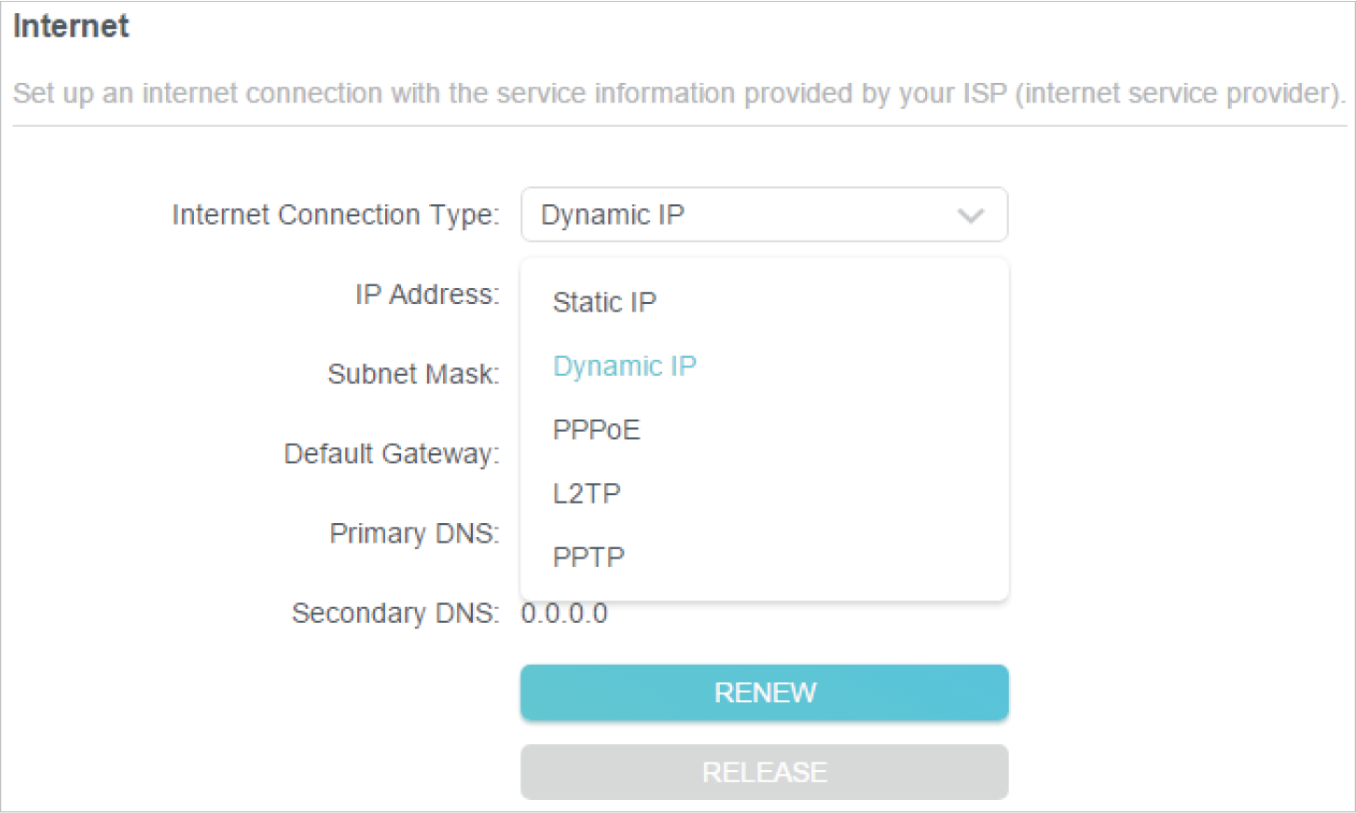This screenshot has height=813, width=1356.
Task: Click the chevron arrow on the connection type box
Action: point(970,215)
